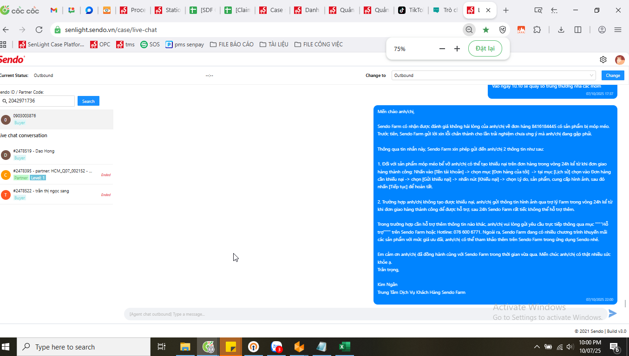
Task: Click the blue Change button
Action: (x=613, y=75)
